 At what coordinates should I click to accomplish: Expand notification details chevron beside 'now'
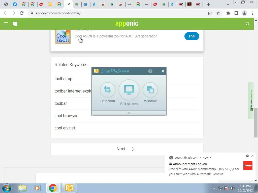tap(211, 158)
